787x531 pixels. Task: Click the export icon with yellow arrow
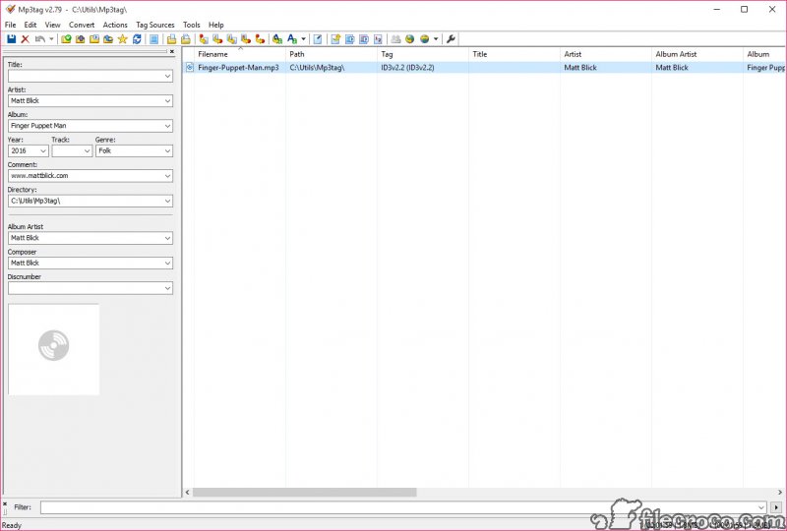click(335, 38)
